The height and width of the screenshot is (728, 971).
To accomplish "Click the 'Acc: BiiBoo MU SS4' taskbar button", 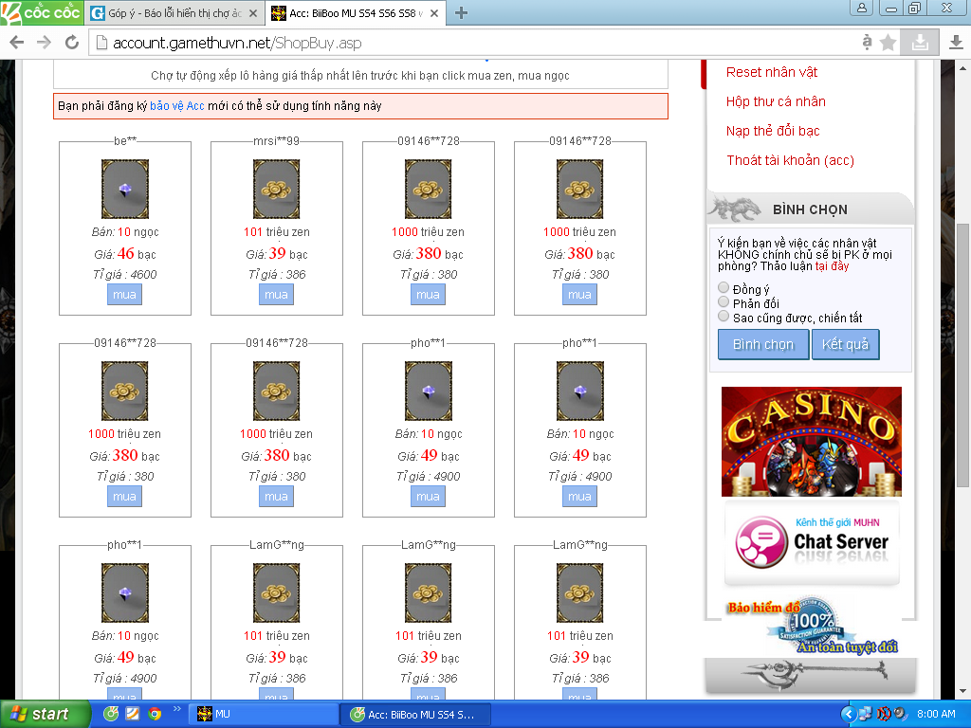I will pos(416,715).
